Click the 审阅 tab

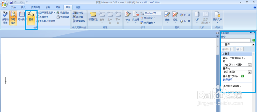(x=68, y=7)
